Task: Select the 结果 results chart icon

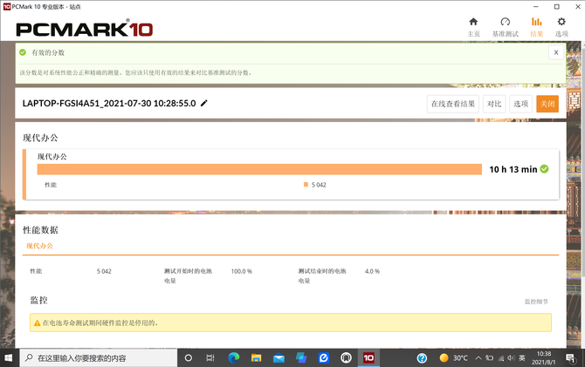Action: pyautogui.click(x=536, y=22)
